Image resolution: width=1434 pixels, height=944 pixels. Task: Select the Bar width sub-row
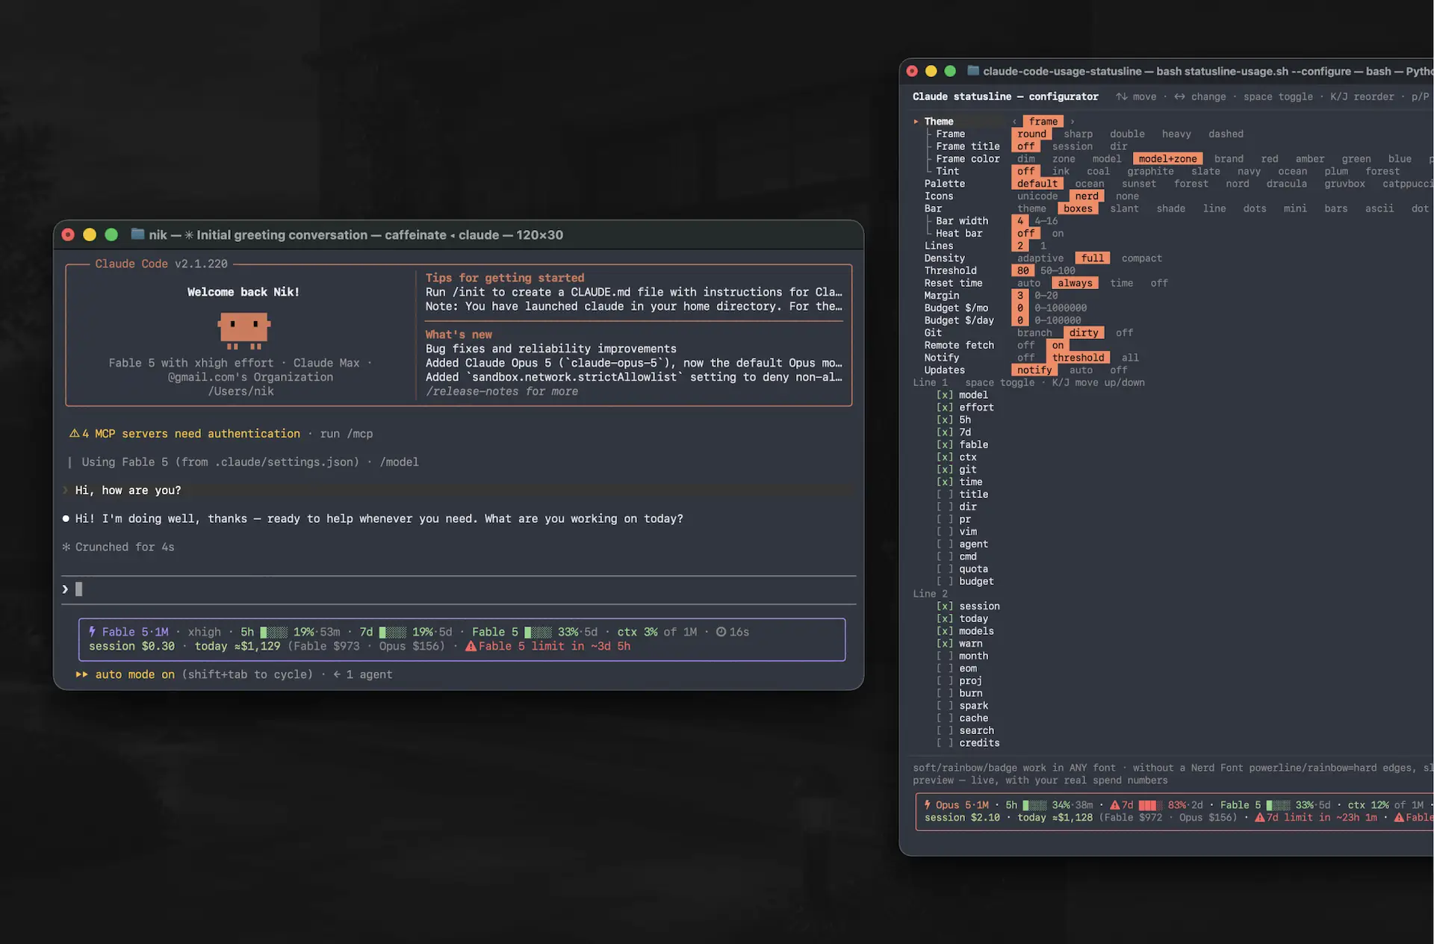(962, 221)
